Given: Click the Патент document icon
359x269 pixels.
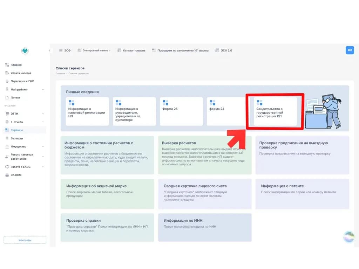Looking at the screenshot, I should point(7,97).
